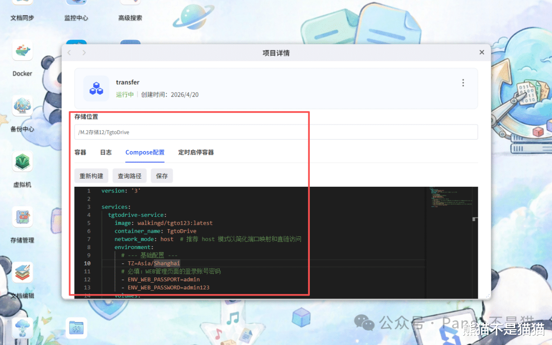This screenshot has width=552, height=345.
Task: Click the code editor minimap preview
Action: point(451,198)
